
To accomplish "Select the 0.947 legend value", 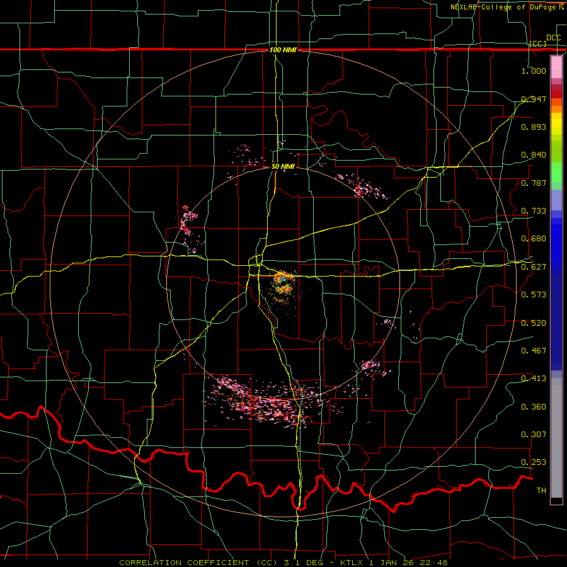I will 534,99.
